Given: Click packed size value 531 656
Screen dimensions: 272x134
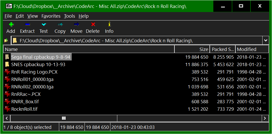Looking at the screenshot, I should [x=225, y=87].
